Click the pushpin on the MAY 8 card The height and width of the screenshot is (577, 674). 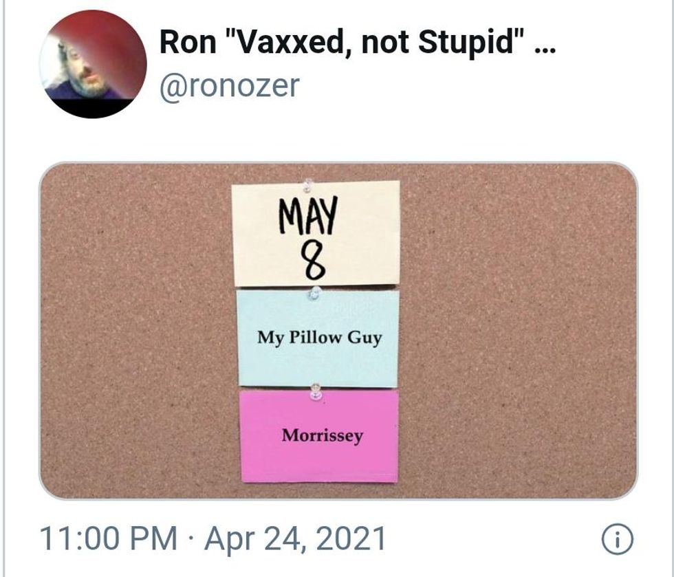309,185
